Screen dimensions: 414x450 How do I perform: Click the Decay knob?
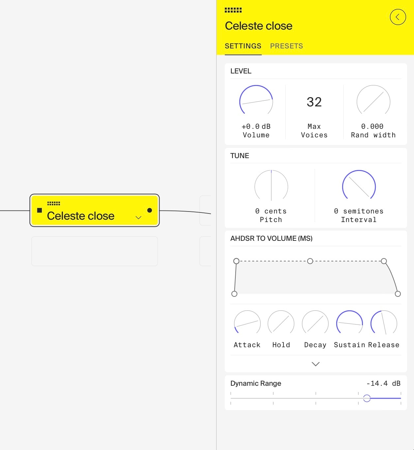[x=315, y=323]
